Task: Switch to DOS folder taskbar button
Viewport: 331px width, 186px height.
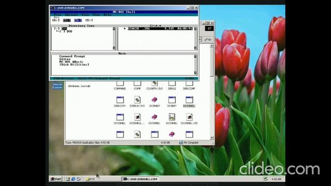Action: click(x=102, y=179)
